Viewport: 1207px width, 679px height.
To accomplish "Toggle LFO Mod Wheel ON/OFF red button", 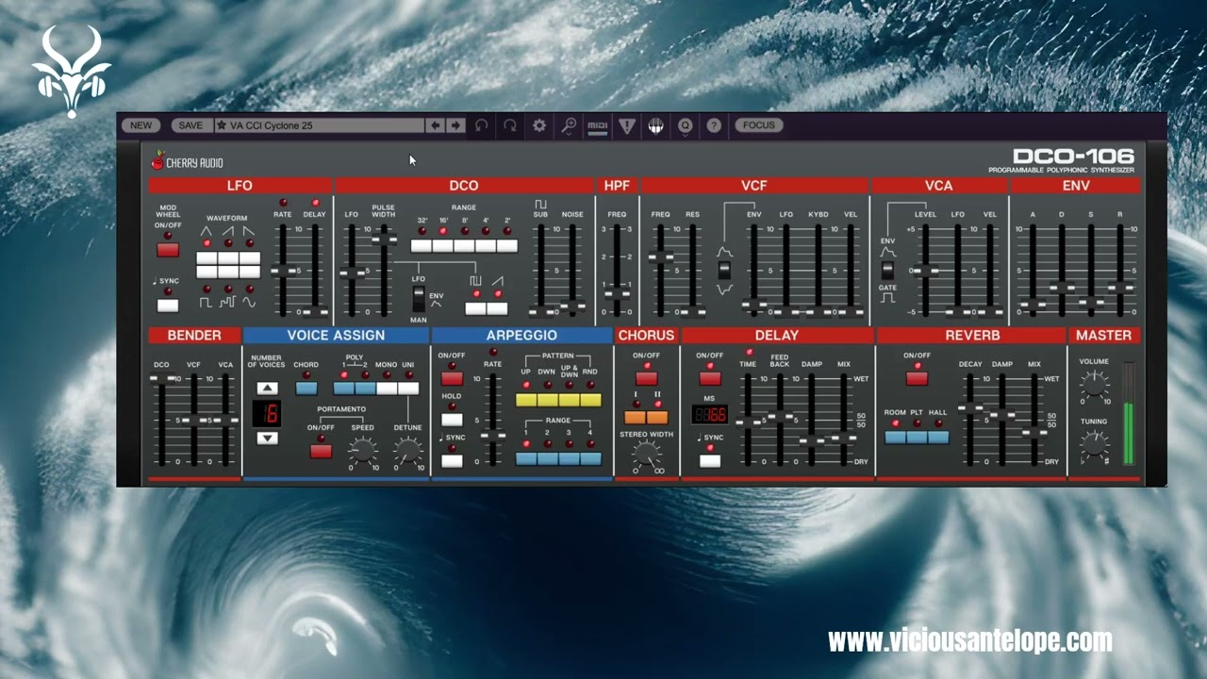I will click(x=168, y=250).
